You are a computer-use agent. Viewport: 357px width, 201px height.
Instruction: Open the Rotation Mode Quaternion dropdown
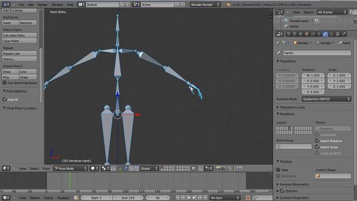point(326,99)
